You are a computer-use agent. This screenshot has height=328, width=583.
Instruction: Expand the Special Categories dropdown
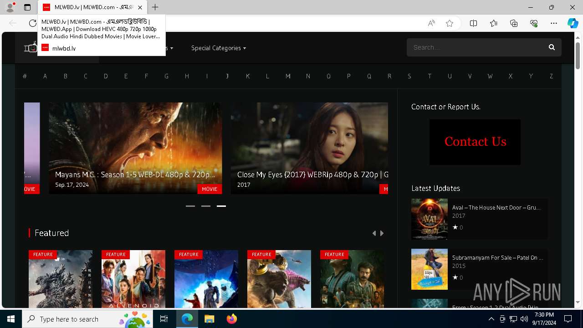point(219,48)
